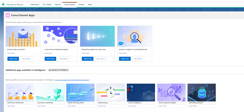This screenshot has height=112, width=244.
Task: Click the Email to Web Conversion title text
Action: point(16,50)
